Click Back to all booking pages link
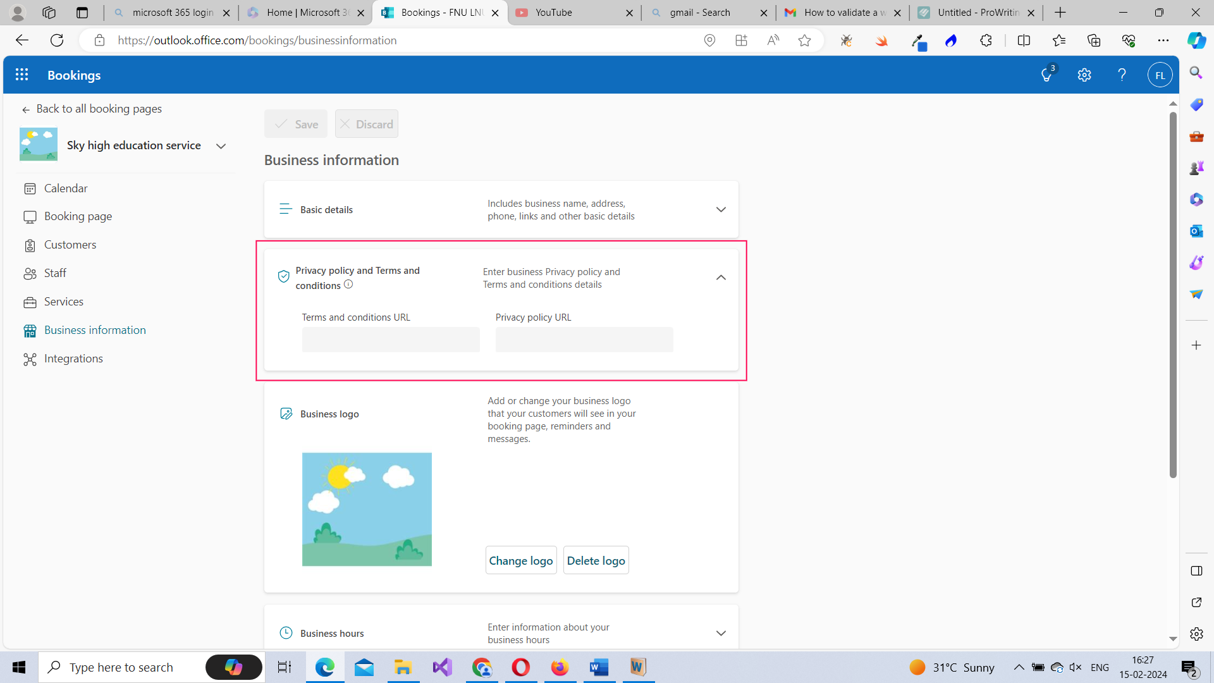 (x=99, y=108)
